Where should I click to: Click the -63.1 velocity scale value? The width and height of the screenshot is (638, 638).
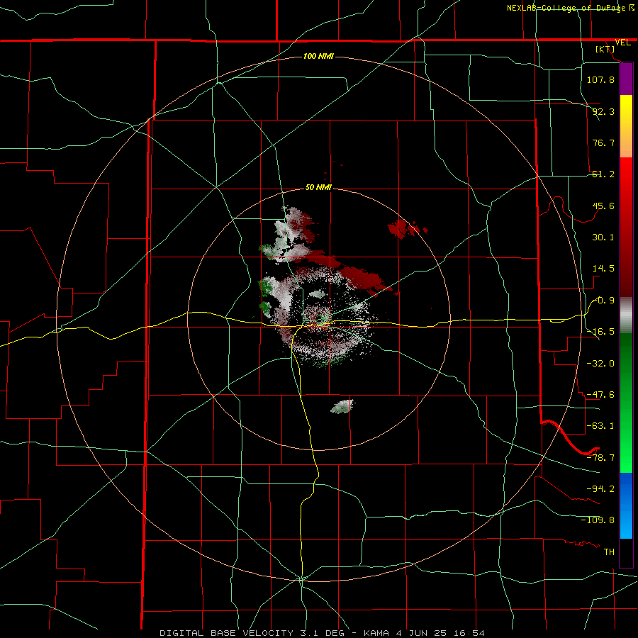(x=600, y=426)
